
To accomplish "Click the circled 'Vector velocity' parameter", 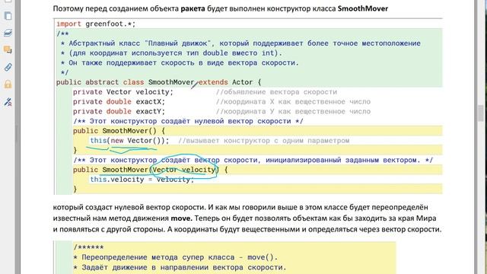I will coord(184,170).
